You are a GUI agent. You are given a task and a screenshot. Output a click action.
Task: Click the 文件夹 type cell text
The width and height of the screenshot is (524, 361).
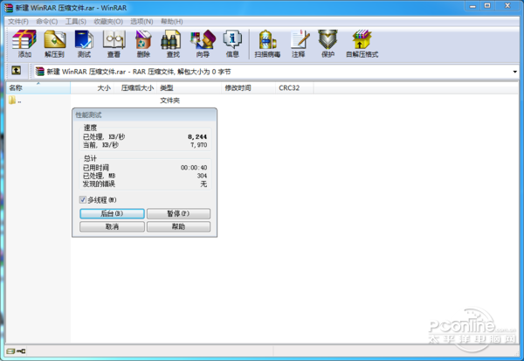point(169,101)
